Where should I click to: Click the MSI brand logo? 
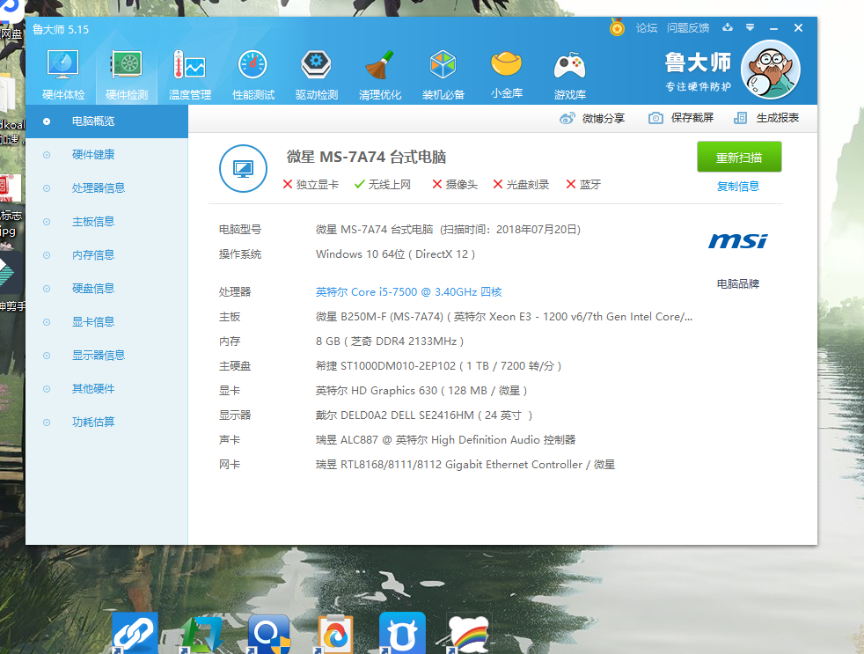738,241
